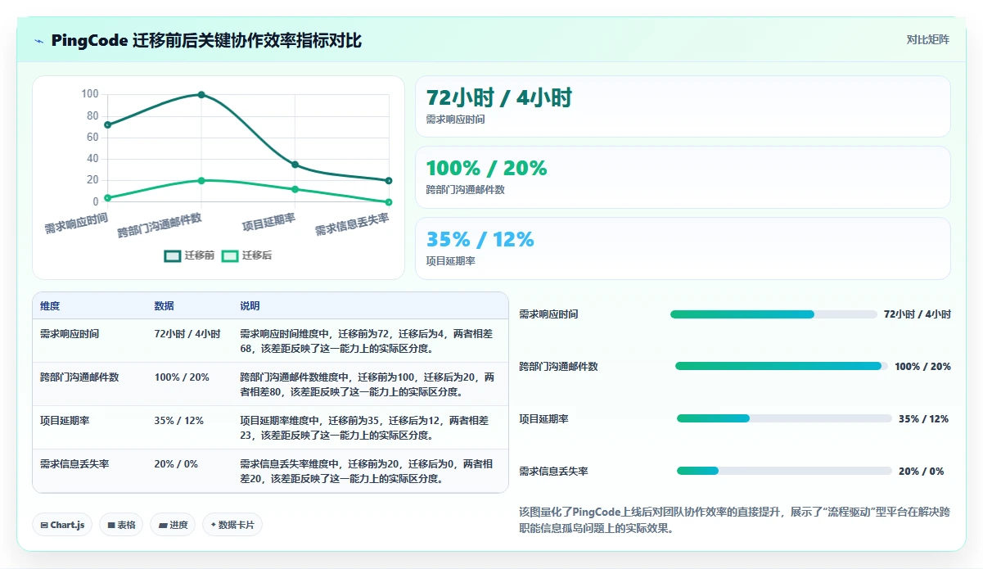Viewport: 983px width, 569px height.
Task: Click the 需求响应时间 label beside the progress bars
Action: click(x=548, y=314)
